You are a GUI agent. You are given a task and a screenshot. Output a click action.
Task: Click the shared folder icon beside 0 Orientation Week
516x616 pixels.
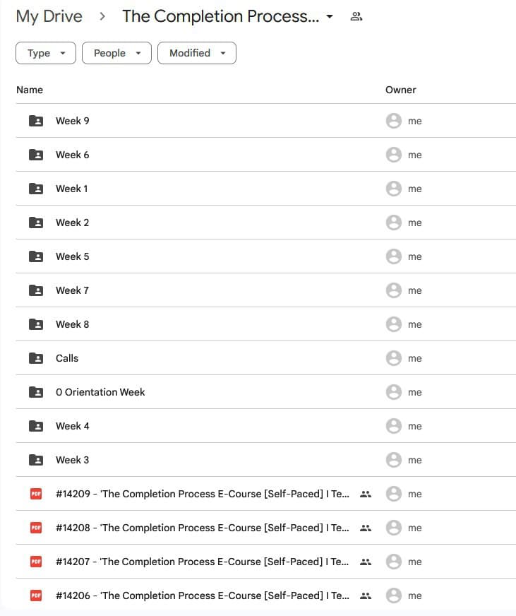(x=35, y=392)
